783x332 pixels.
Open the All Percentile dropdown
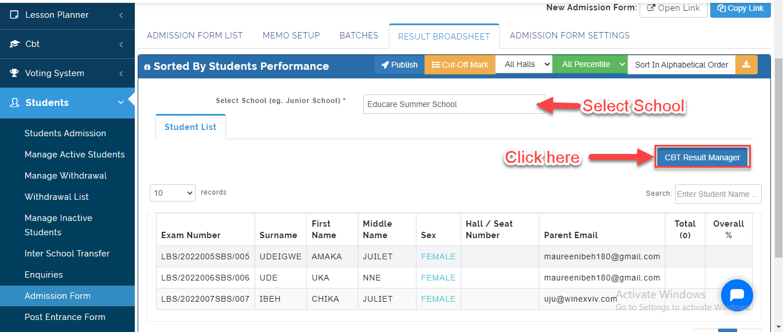590,65
